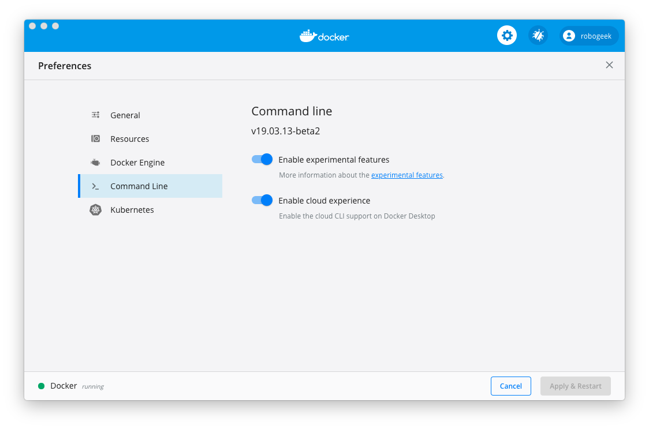Click the Cancel button
Image resolution: width=649 pixels, height=429 pixels.
pos(511,386)
